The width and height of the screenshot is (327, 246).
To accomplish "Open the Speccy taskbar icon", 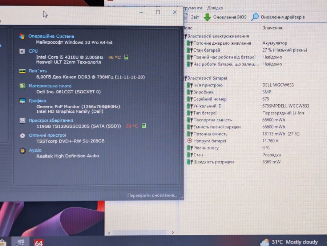I will click(20, 242).
